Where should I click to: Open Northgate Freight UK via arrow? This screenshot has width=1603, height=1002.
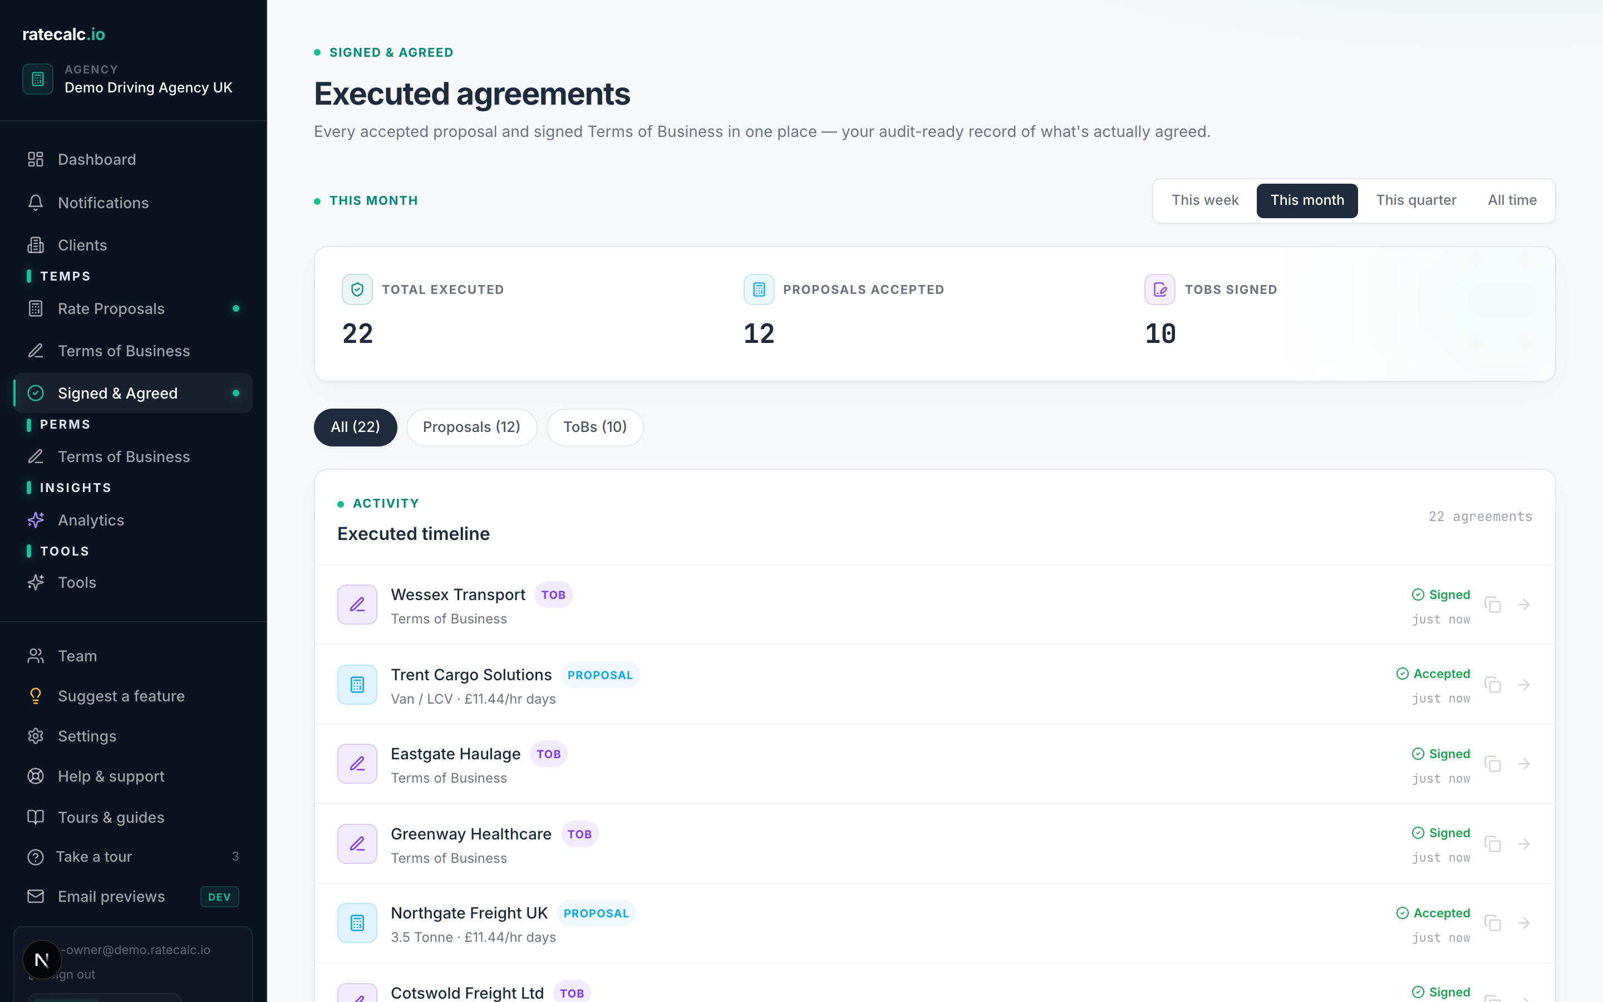(1524, 923)
